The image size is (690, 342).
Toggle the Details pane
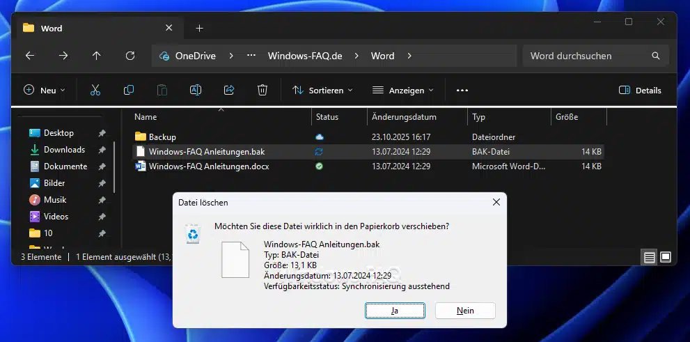[x=640, y=90]
